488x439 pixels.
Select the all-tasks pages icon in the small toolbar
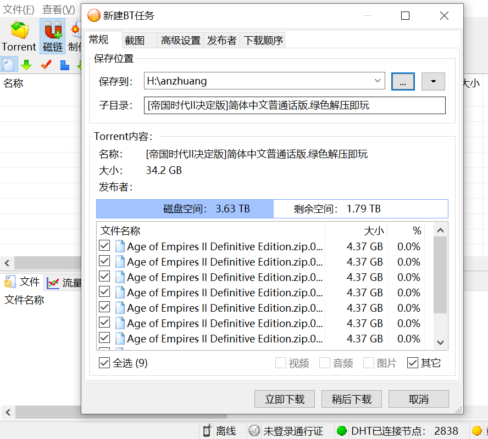click(x=8, y=65)
